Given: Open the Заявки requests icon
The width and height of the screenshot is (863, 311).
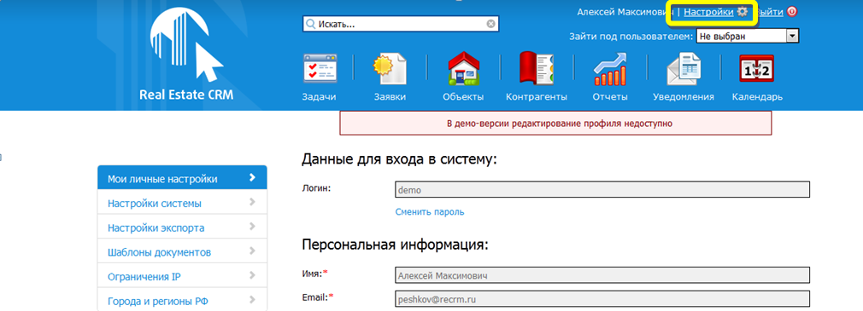Looking at the screenshot, I should tap(390, 69).
